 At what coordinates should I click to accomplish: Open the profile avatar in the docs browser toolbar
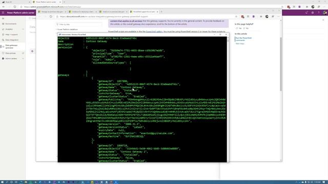tap(266, 16)
